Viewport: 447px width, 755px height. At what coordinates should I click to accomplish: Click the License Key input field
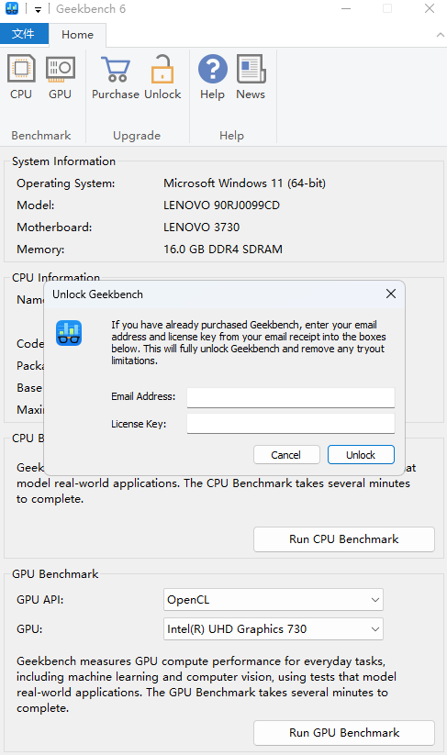(291, 423)
